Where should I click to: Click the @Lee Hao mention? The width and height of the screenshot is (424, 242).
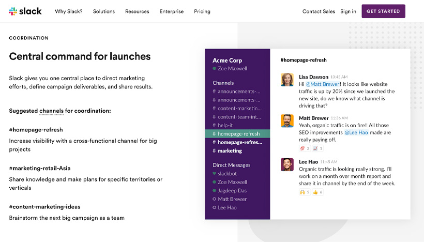point(356,132)
